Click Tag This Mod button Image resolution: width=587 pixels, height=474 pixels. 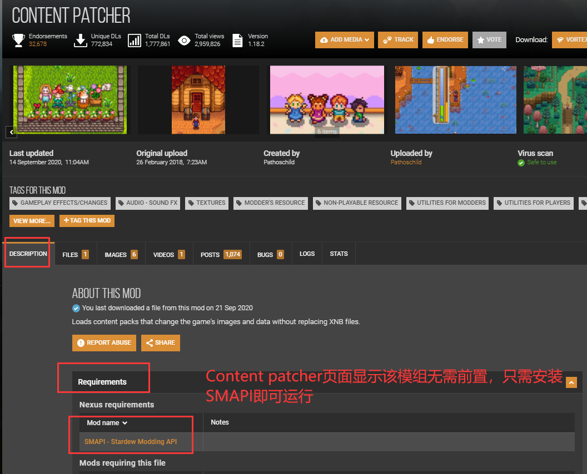87,221
